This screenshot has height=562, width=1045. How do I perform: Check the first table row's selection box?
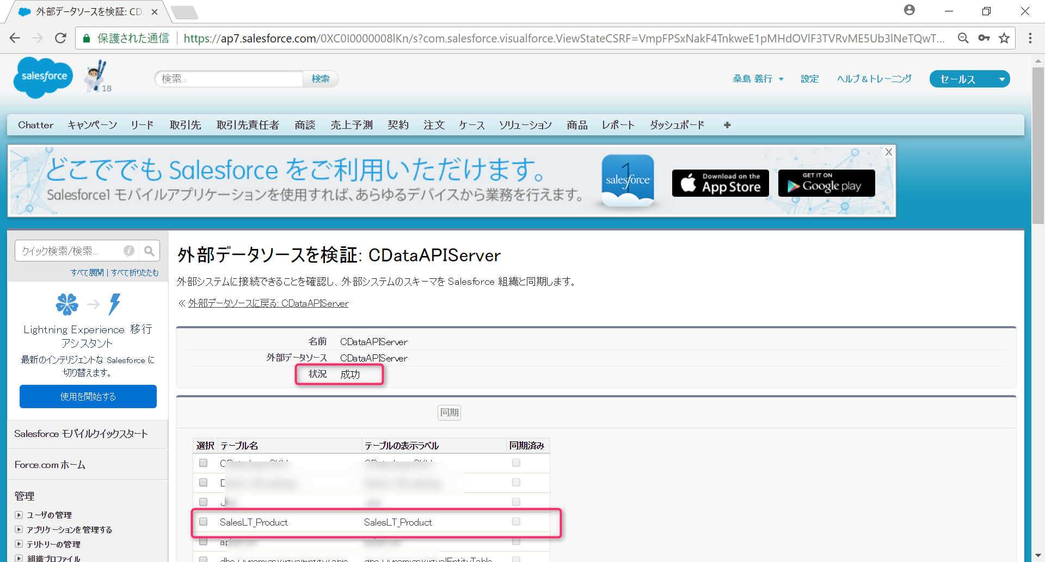tap(204, 463)
